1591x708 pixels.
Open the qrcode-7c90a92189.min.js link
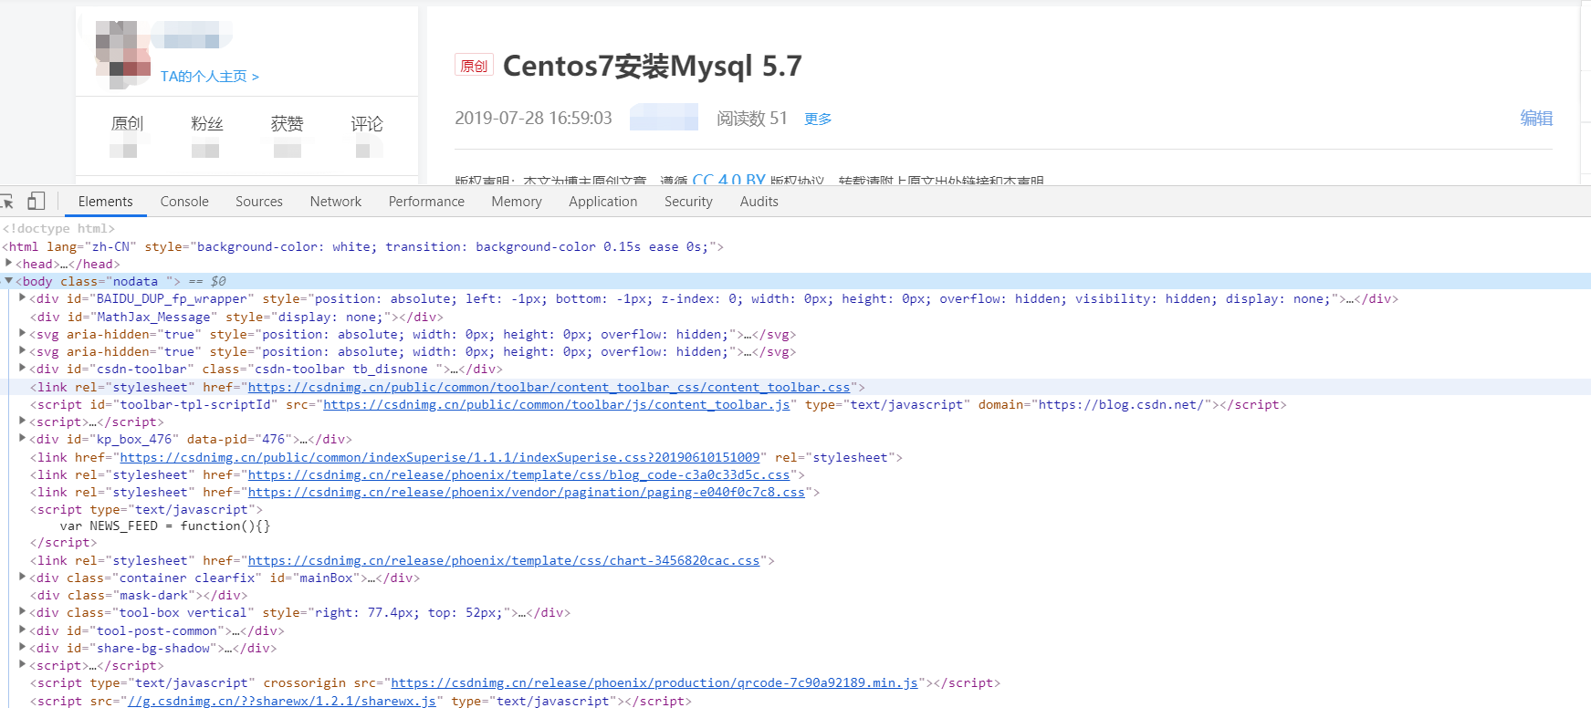654,682
